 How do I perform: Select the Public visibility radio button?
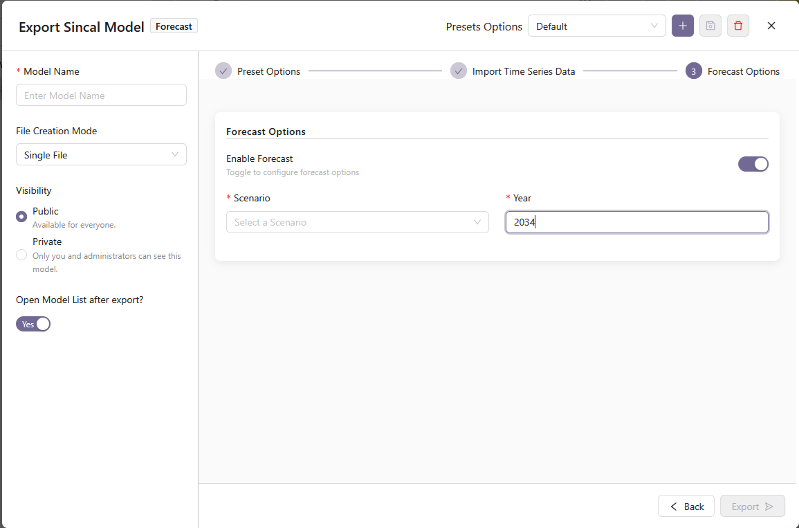tap(21, 217)
